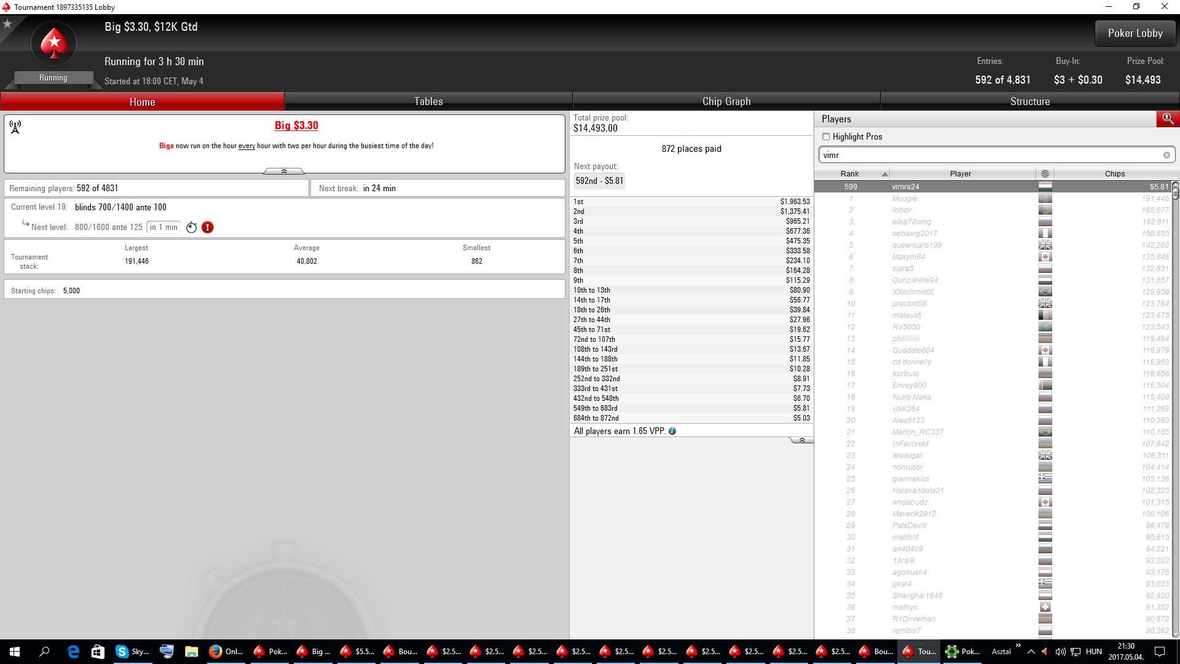Open the computer monitor app in the taskbar
The height and width of the screenshot is (664, 1180).
pyautogui.click(x=167, y=652)
